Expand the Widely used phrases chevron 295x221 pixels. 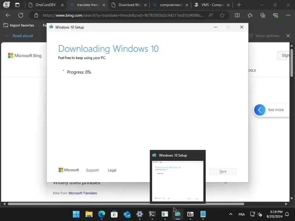(x=226, y=182)
